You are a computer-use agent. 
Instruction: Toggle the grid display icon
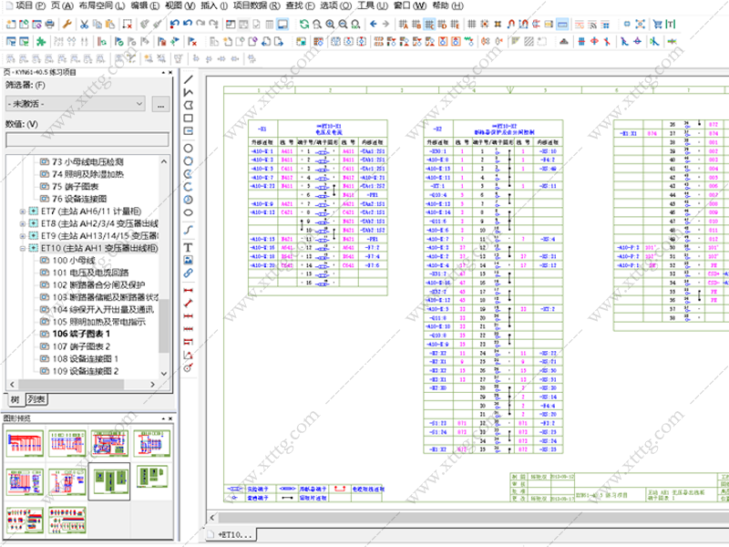[x=471, y=25]
